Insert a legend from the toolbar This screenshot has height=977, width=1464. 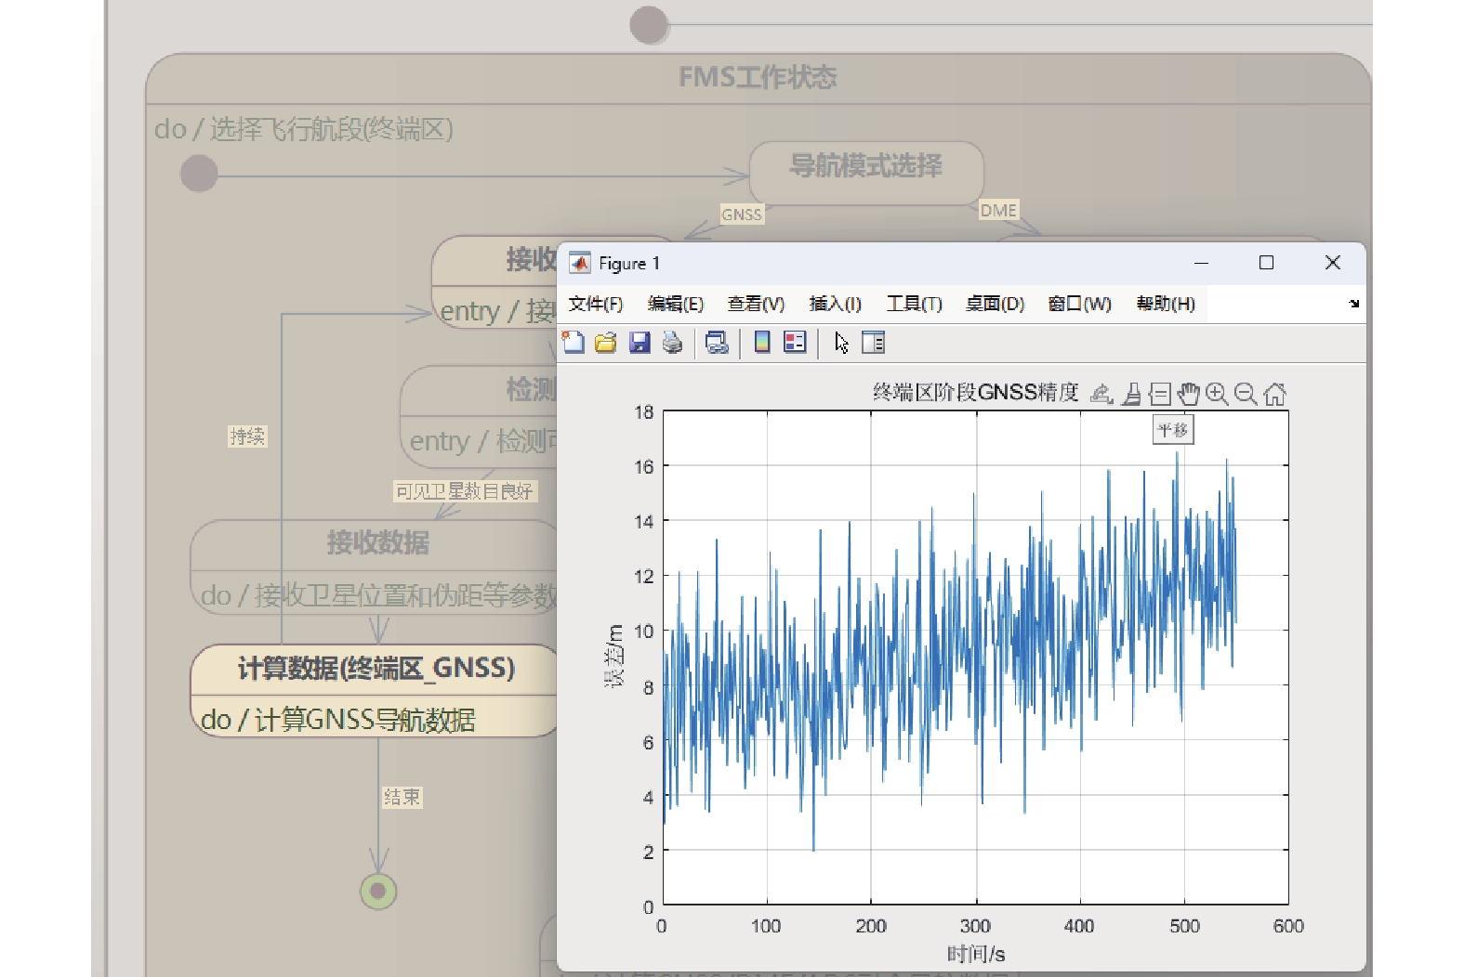point(795,343)
